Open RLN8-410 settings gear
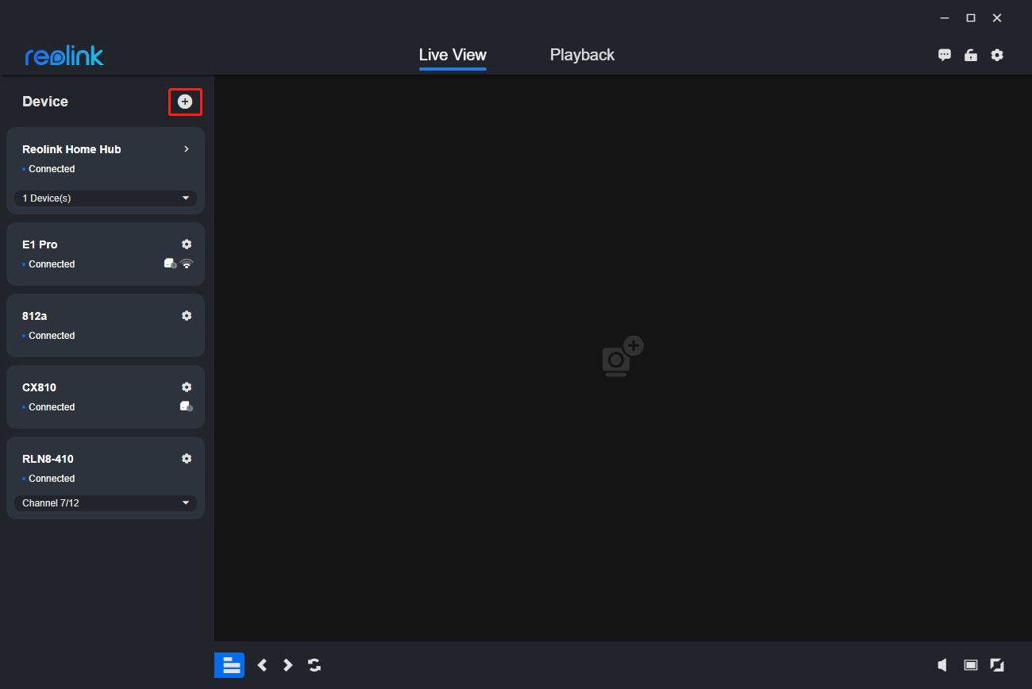Screen dimensions: 1032x689 pos(187,459)
